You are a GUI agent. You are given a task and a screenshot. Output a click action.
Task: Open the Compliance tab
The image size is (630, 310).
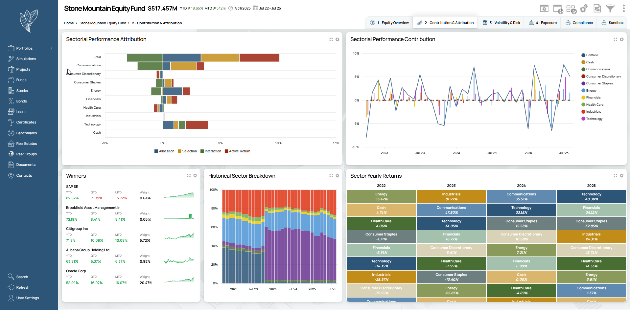pyautogui.click(x=579, y=23)
